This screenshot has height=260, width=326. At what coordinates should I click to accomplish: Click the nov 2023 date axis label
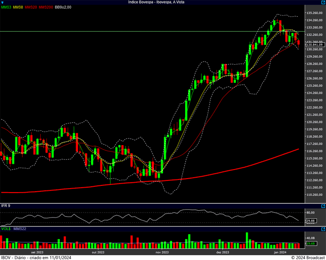point(162,252)
